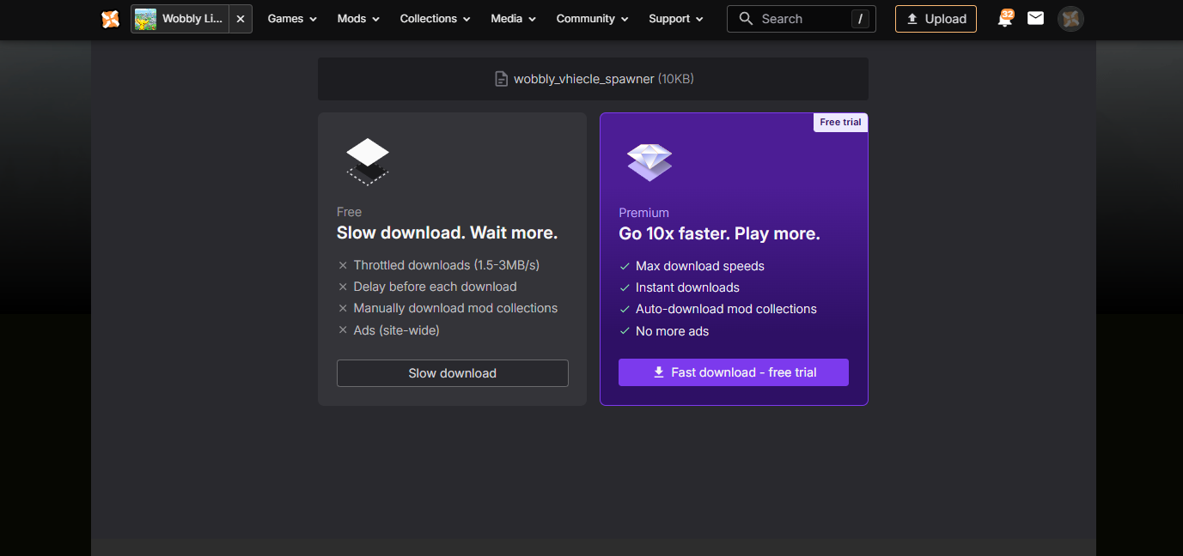Viewport: 1183px width, 556px height.
Task: Click the Free tier layered diamond icon
Action: click(x=368, y=160)
